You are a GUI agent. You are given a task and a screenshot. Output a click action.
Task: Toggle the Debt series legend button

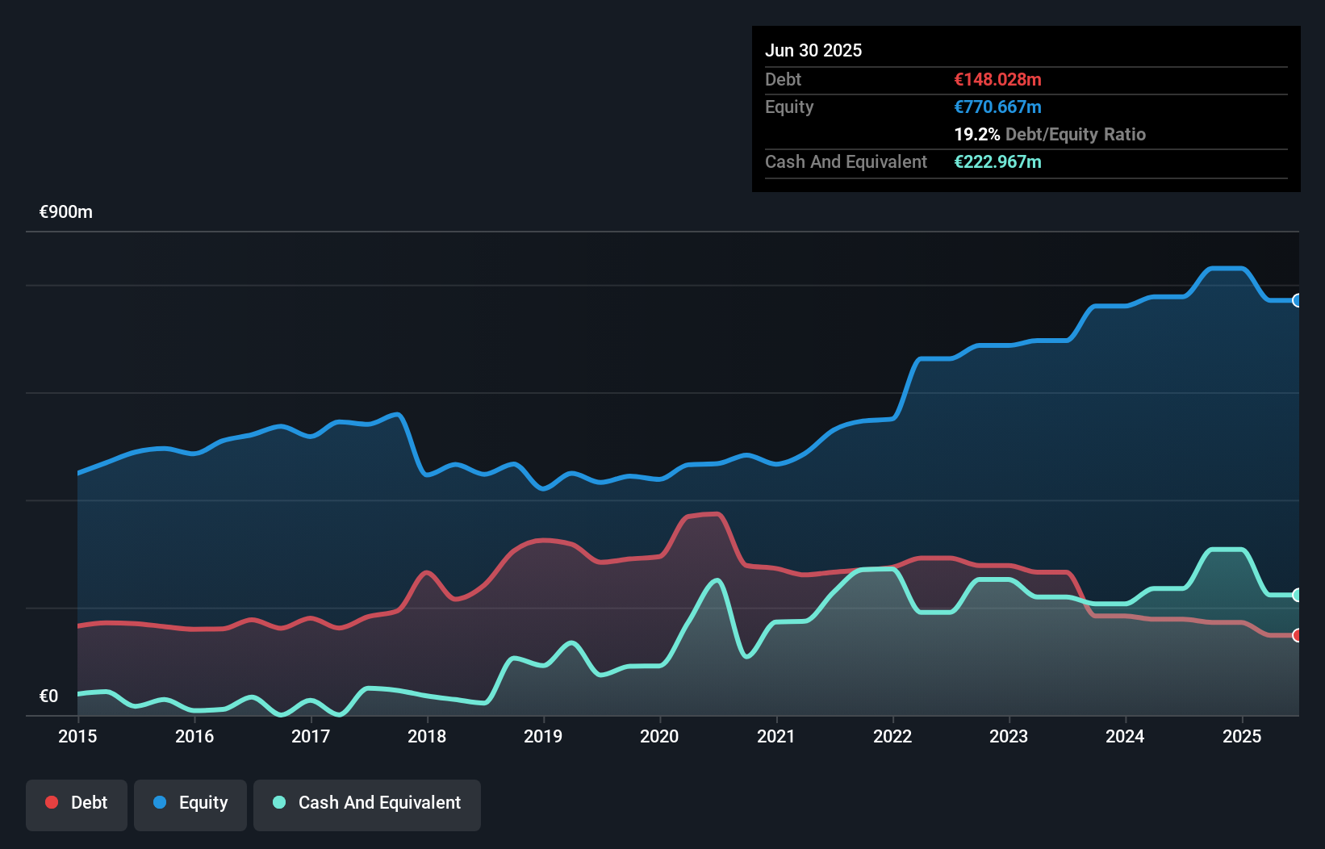point(77,803)
